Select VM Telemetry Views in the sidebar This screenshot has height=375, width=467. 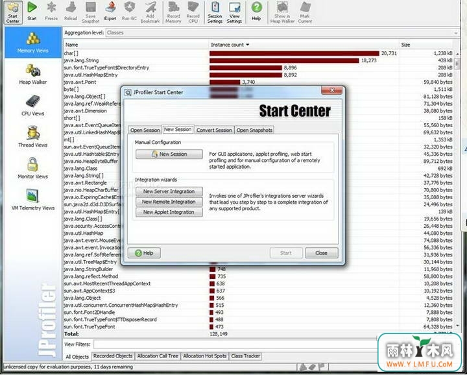click(x=33, y=200)
